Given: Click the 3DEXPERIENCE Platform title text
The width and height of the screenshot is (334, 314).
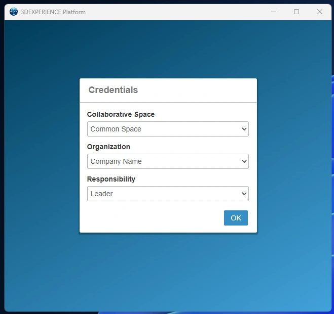Looking at the screenshot, I should click(53, 12).
